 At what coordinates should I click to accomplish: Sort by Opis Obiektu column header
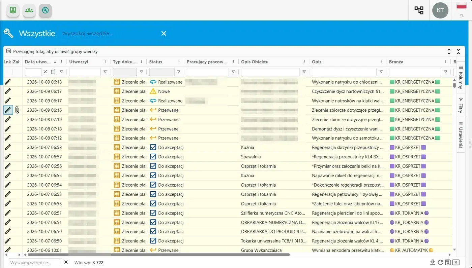(255, 62)
